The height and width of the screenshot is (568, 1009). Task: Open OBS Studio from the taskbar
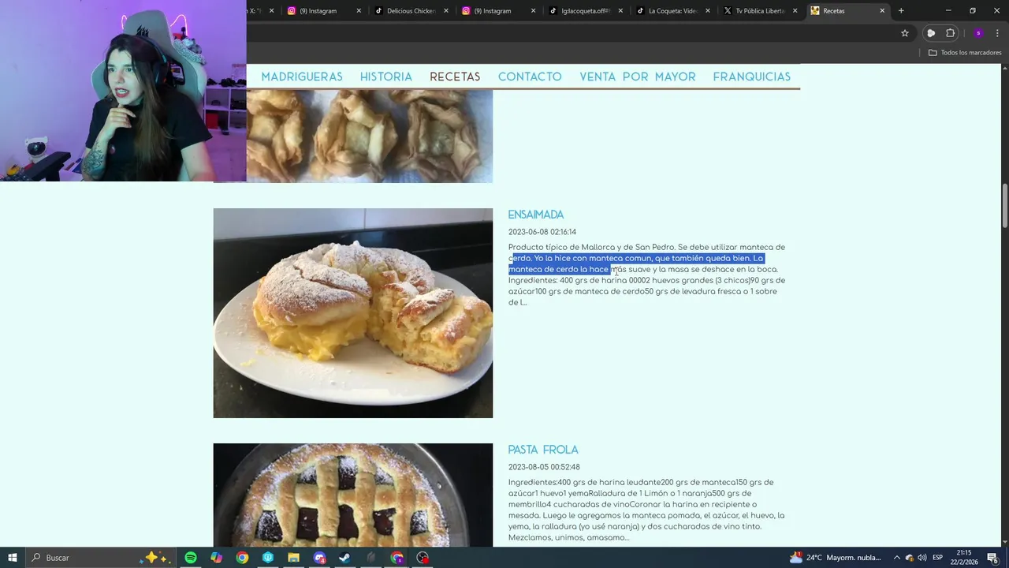423,558
